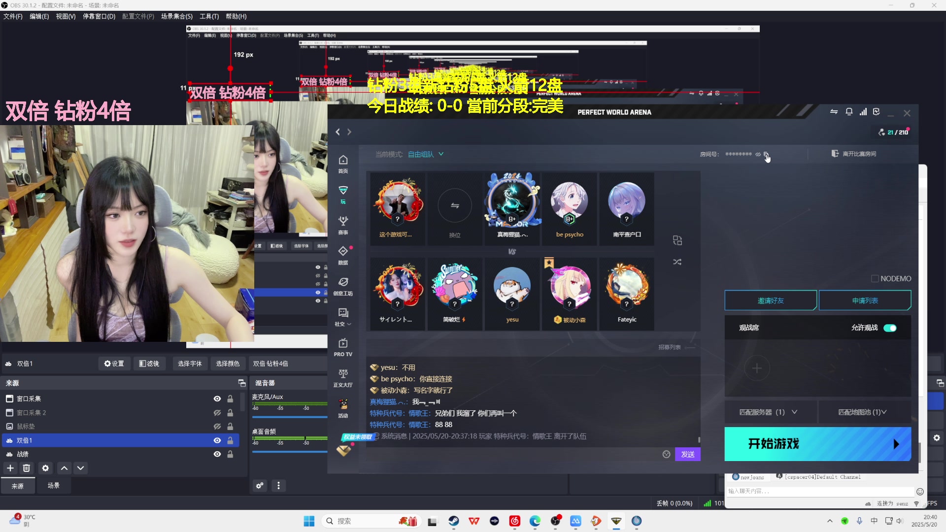Open the emoji picker in room chat

666,454
